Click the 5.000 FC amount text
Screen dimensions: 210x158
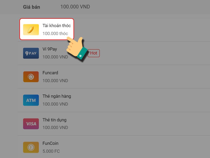click(x=51, y=151)
